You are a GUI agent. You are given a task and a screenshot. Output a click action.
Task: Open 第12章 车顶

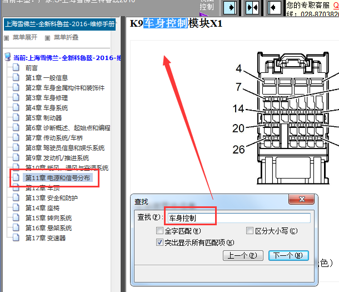pos(42,188)
